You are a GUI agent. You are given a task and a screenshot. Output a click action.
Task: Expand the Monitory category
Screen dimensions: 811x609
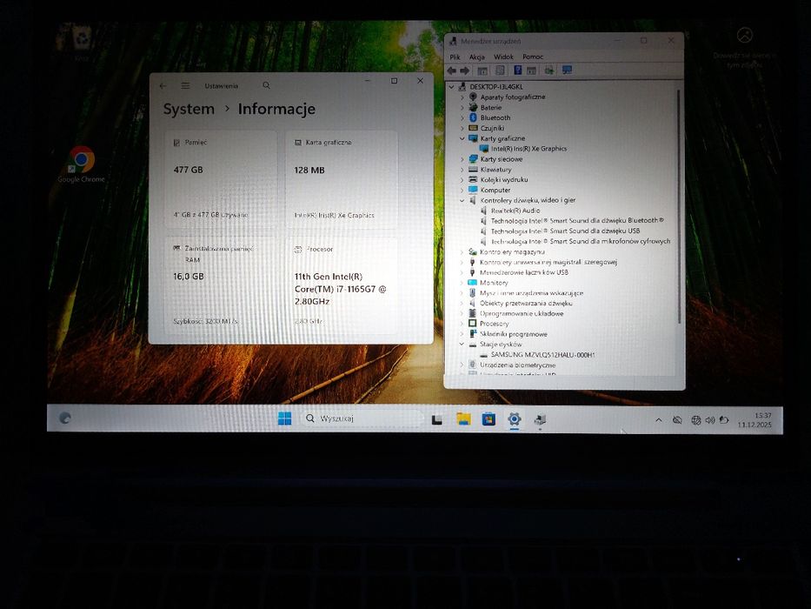coord(462,283)
